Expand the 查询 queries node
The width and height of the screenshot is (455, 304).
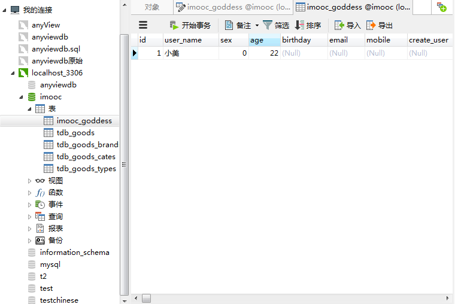pyautogui.click(x=29, y=217)
